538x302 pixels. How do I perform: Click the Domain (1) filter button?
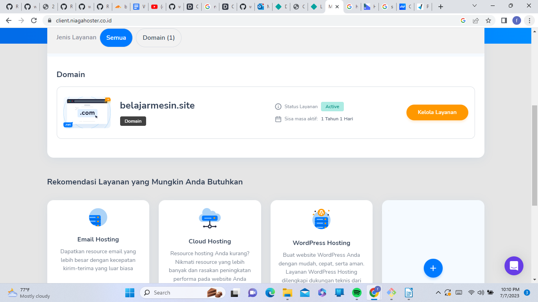(158, 37)
